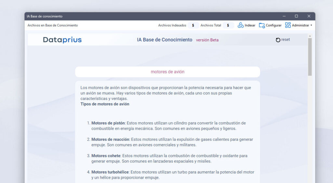The image size is (333, 183).
Task: Click the 'IA Base de Conocimiento' heading
Action: 165,40
